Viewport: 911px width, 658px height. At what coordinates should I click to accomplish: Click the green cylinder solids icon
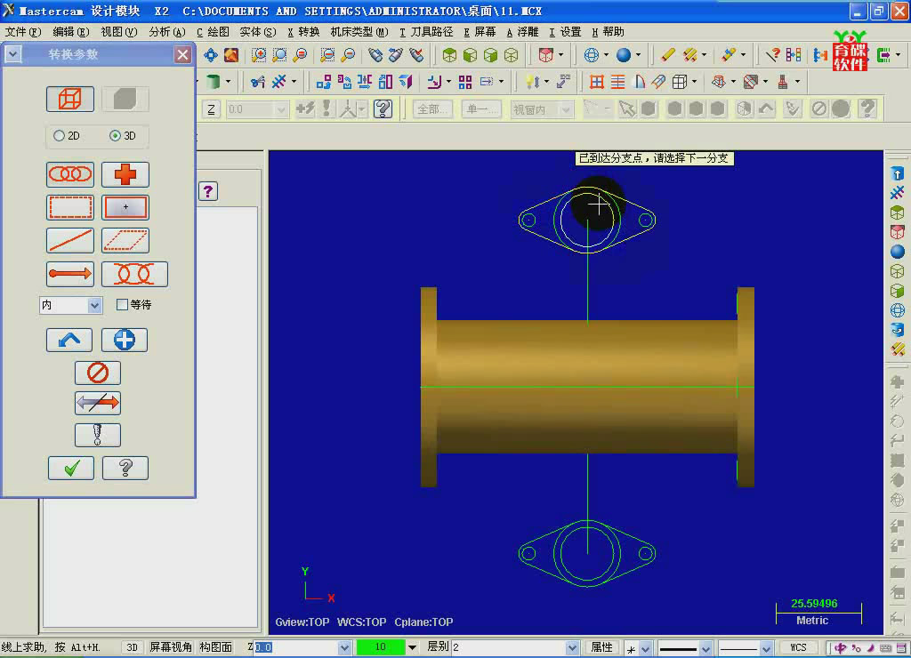[x=214, y=82]
